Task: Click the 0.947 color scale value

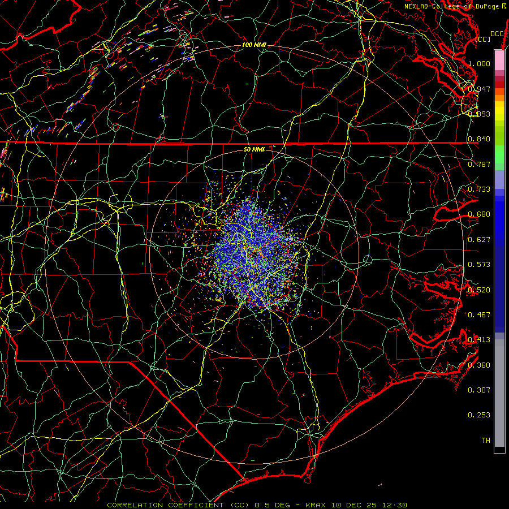Action: click(479, 89)
